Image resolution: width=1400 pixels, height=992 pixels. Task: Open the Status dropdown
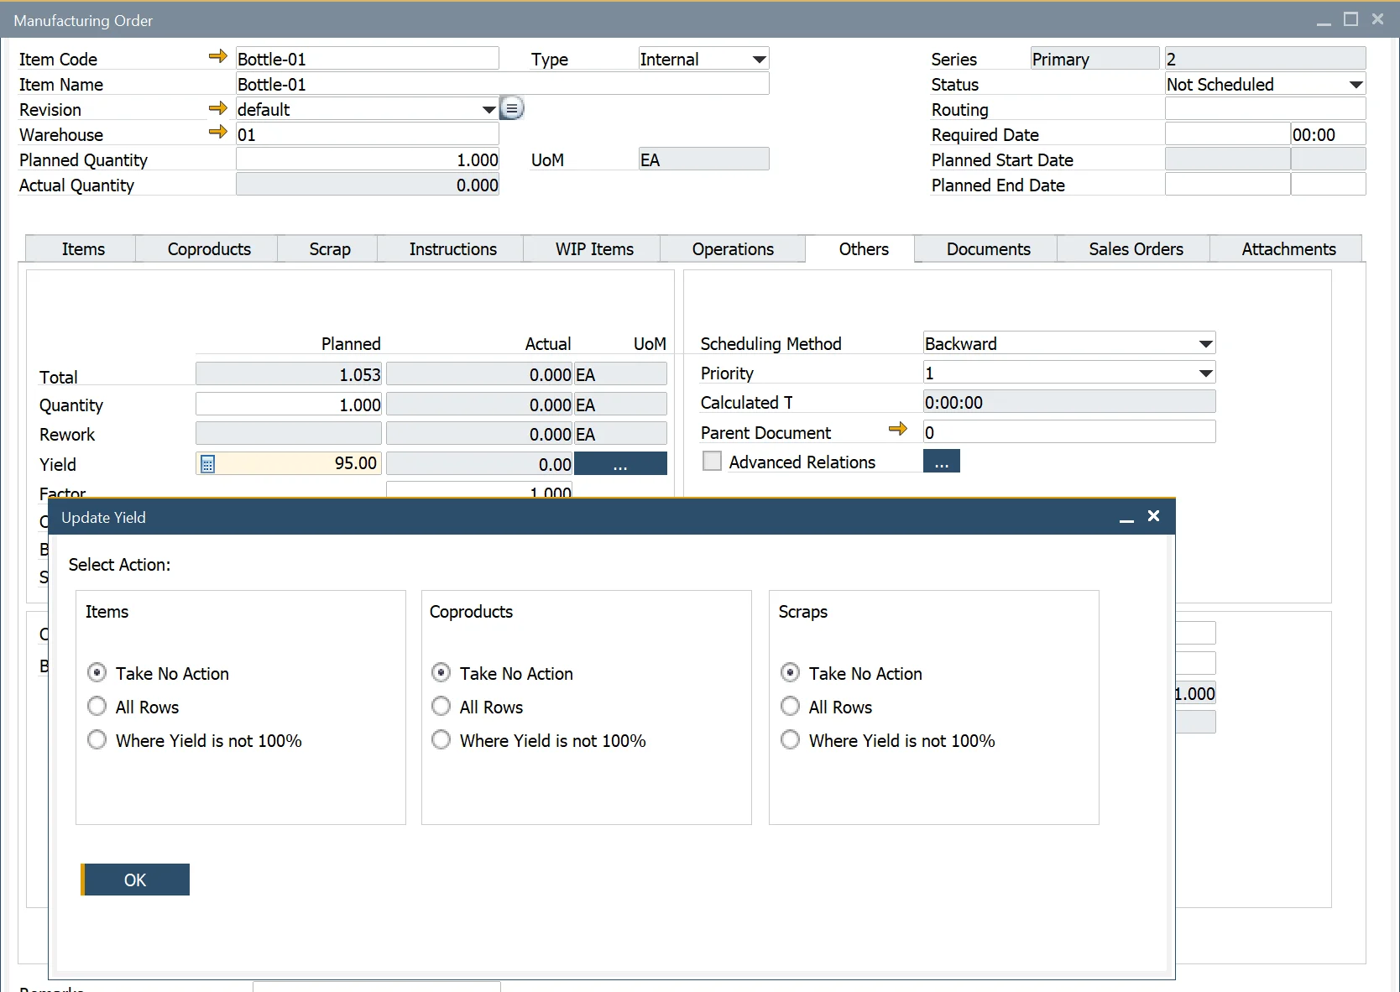(1355, 85)
